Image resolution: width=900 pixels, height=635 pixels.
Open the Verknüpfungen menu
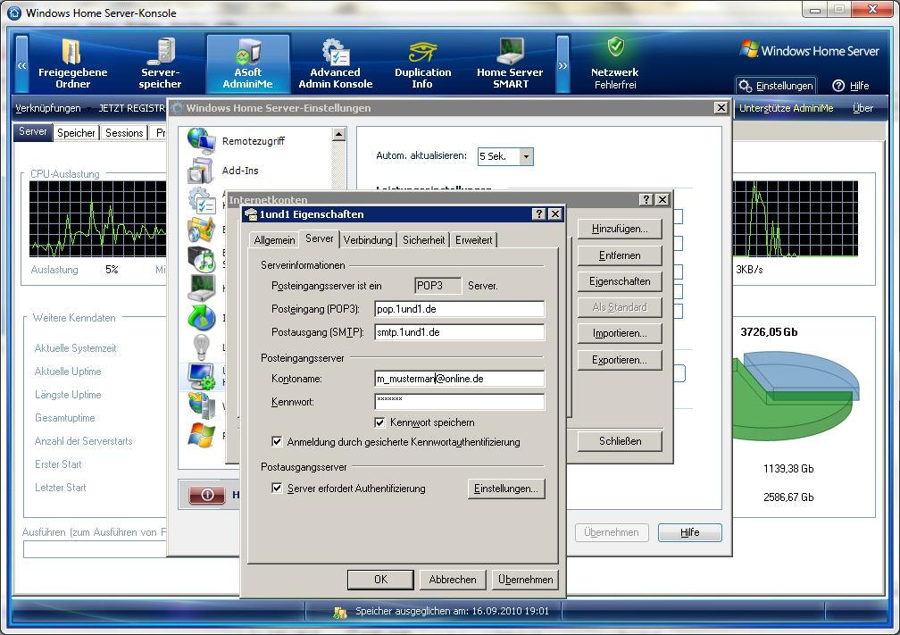tap(48, 108)
